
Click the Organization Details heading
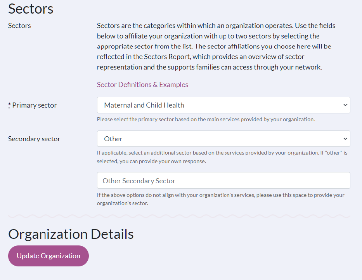coord(71,234)
